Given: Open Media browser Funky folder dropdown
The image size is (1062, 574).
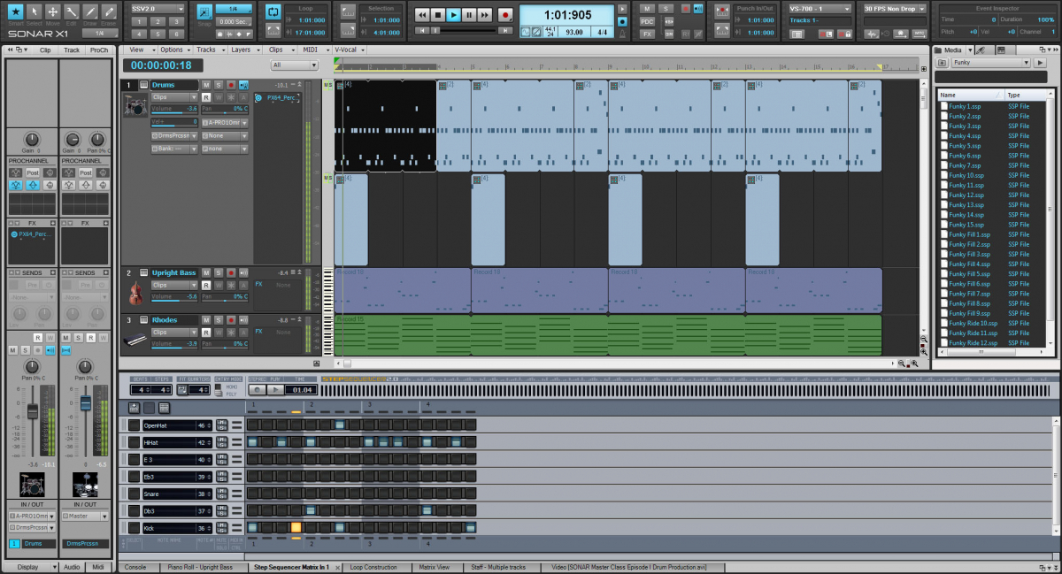Looking at the screenshot, I should 991,63.
